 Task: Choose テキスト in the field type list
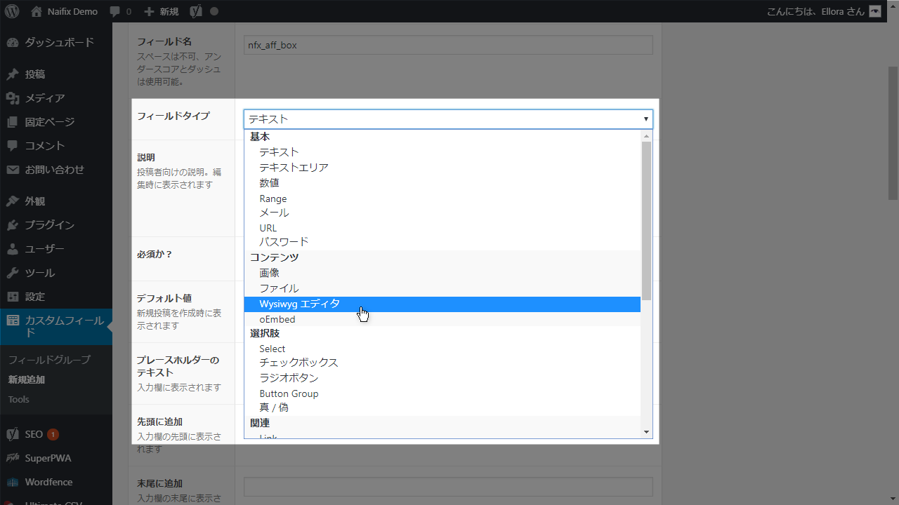tap(442, 152)
